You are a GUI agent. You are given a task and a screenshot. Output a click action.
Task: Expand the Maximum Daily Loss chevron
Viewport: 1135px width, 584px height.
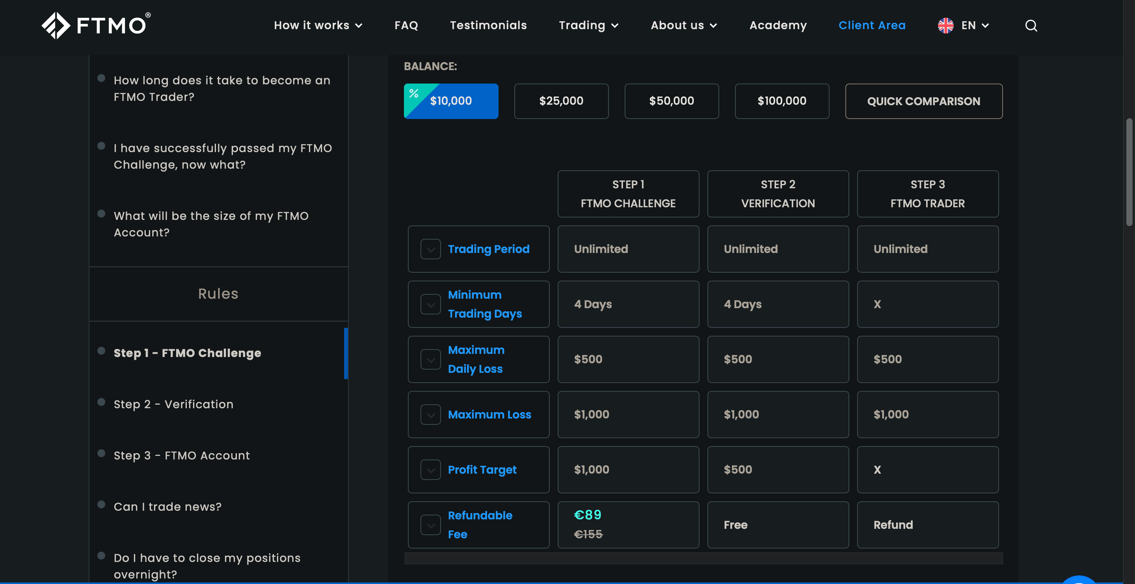(x=430, y=359)
